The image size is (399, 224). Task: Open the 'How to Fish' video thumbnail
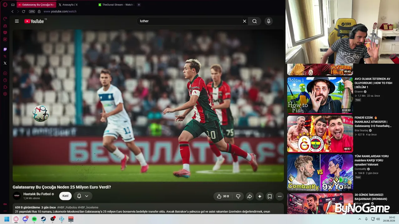coord(320,95)
